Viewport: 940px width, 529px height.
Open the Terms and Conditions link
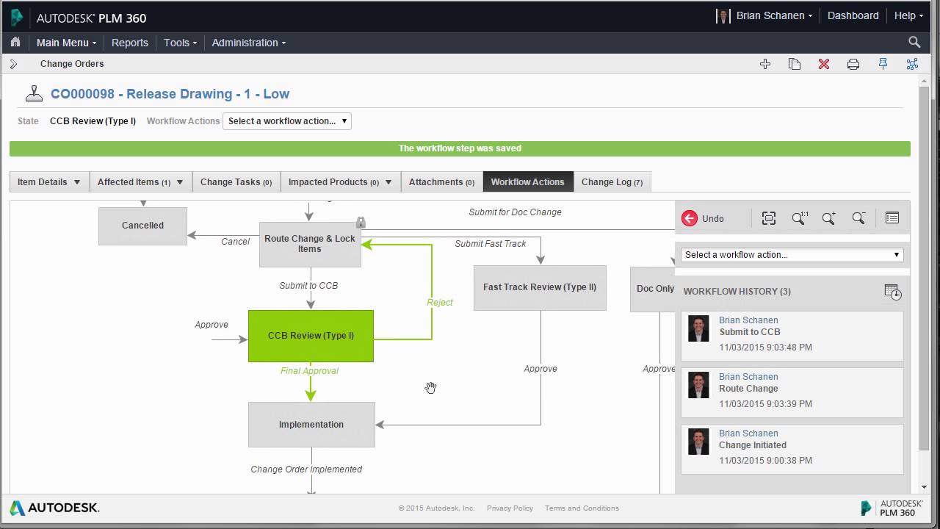click(x=582, y=508)
